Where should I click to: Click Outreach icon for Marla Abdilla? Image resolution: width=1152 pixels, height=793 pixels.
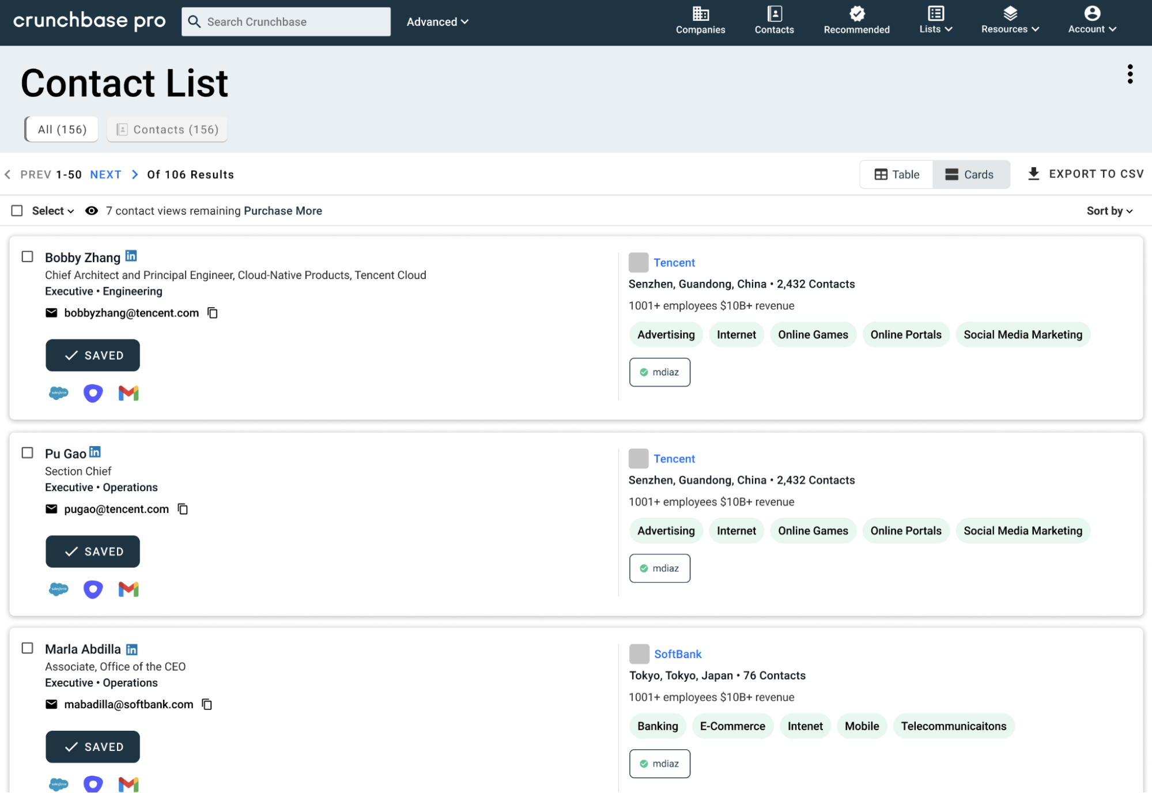[93, 784]
